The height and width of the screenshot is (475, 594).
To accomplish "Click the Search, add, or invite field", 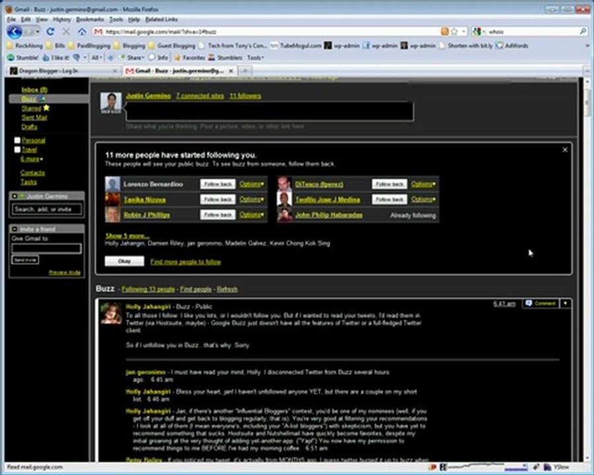I will [x=47, y=209].
